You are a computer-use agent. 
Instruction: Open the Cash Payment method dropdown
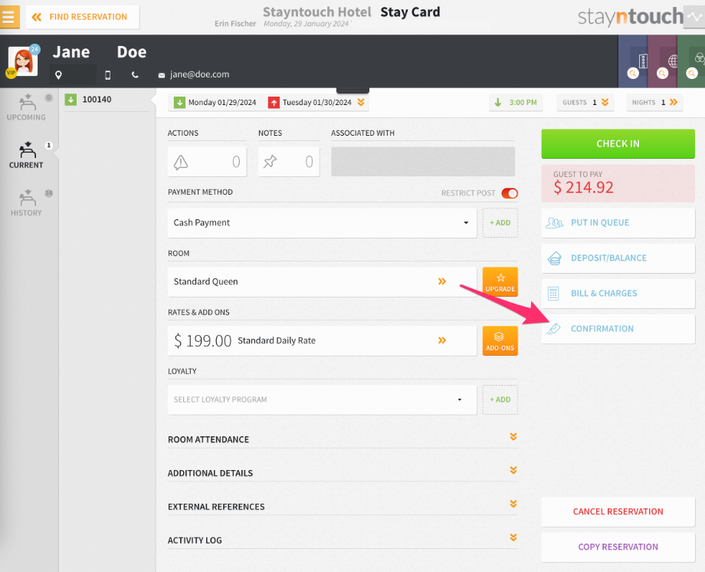[x=322, y=223]
